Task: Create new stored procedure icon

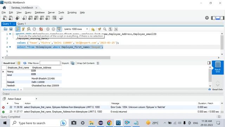Action: tap(42, 18)
